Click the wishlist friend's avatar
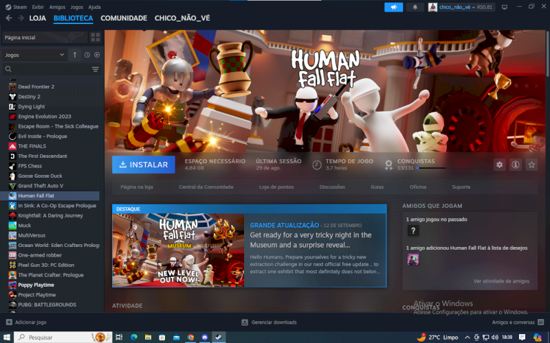The width and height of the screenshot is (550, 343). [413, 259]
